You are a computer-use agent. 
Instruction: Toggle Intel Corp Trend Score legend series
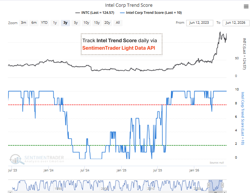(x=151, y=13)
